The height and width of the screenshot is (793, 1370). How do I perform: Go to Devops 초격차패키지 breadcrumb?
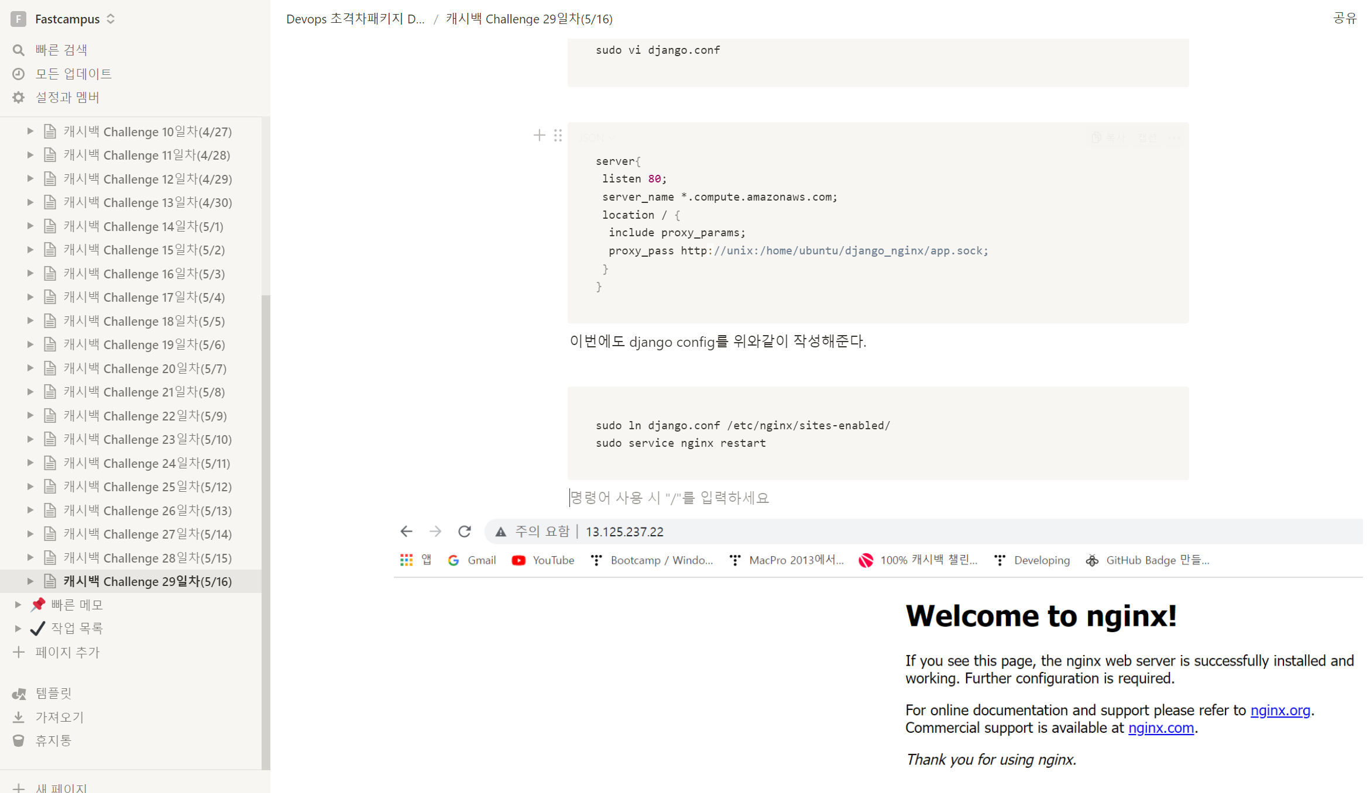pos(355,19)
